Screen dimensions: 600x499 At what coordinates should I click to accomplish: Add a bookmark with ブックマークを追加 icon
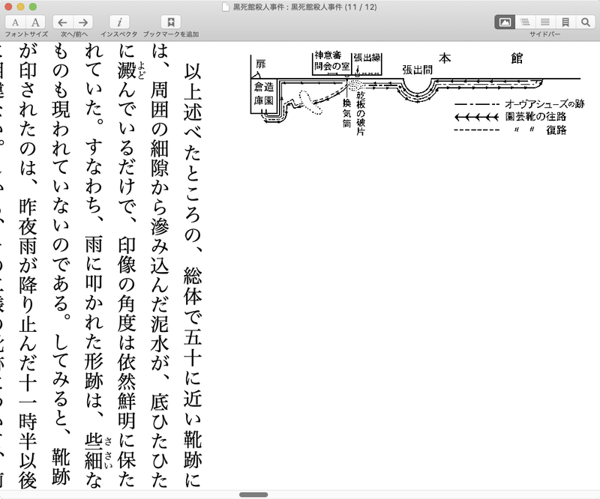coord(171,22)
